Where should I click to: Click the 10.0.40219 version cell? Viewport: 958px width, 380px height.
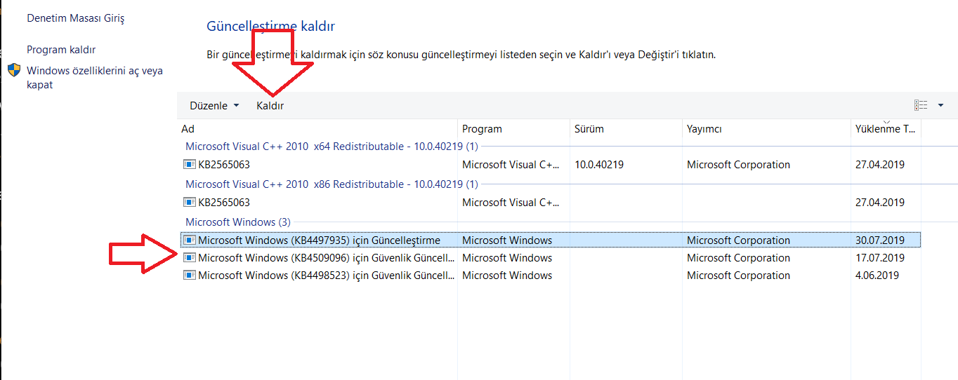[599, 165]
